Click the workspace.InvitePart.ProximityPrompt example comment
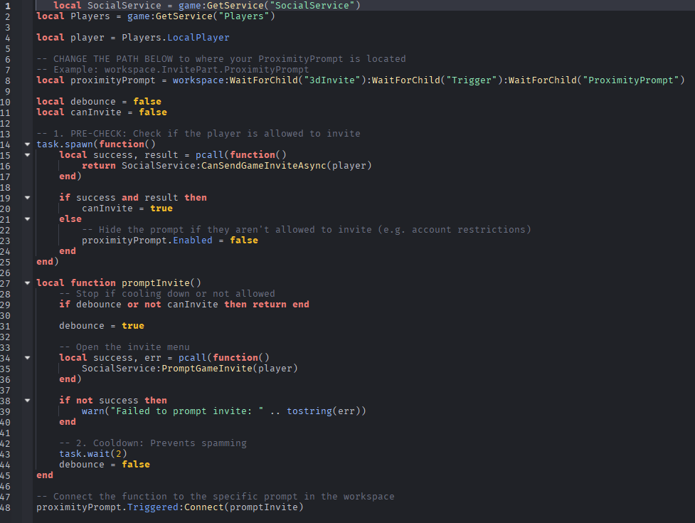The width and height of the screenshot is (695, 523). coord(172,69)
